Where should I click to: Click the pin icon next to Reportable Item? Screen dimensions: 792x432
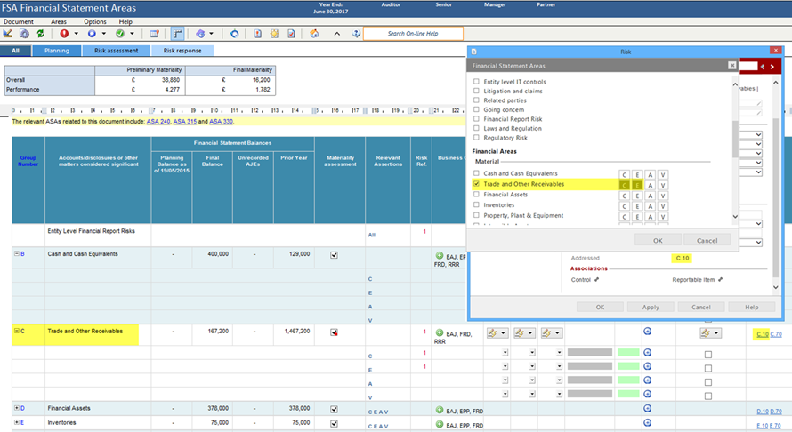pos(720,280)
